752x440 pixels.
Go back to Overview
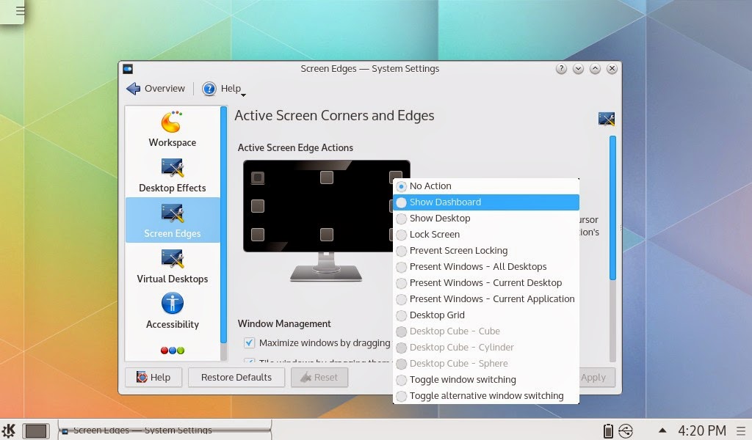[156, 89]
